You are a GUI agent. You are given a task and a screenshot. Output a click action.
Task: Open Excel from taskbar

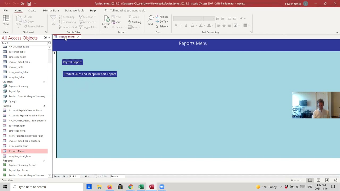[141, 187]
